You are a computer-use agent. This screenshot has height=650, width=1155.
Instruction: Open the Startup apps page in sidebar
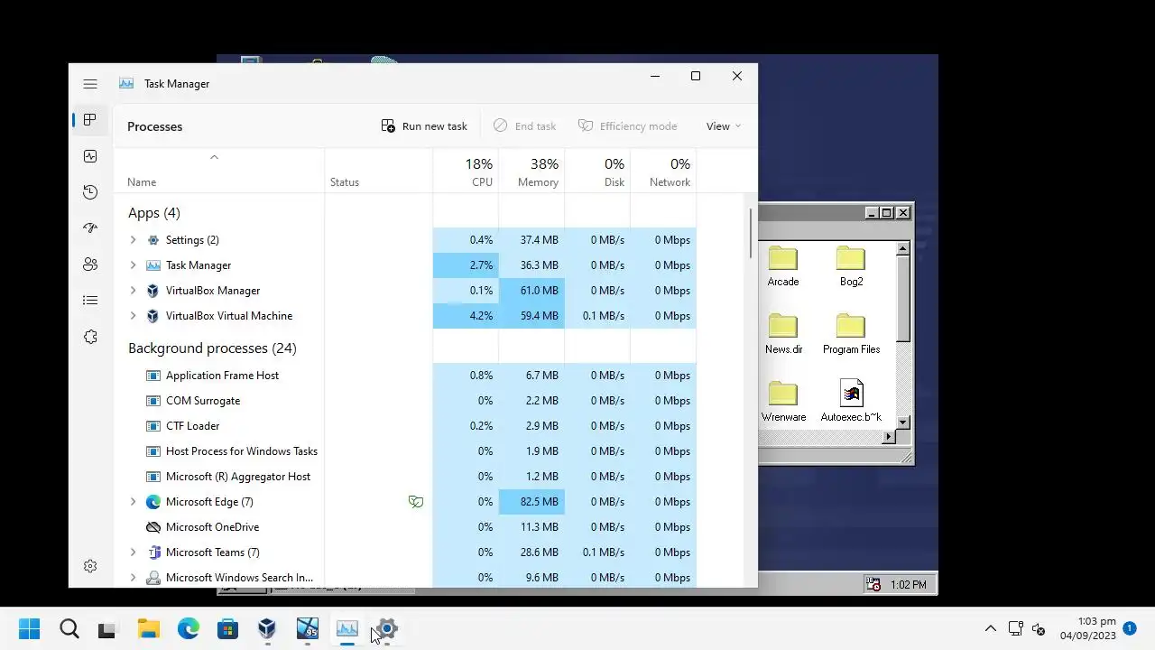click(x=90, y=228)
